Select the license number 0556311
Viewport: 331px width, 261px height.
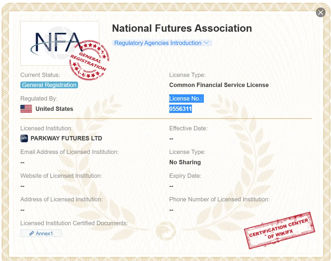181,109
